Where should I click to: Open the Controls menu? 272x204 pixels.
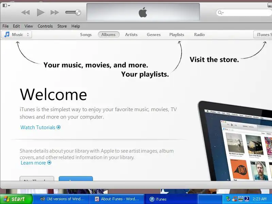pyautogui.click(x=45, y=26)
